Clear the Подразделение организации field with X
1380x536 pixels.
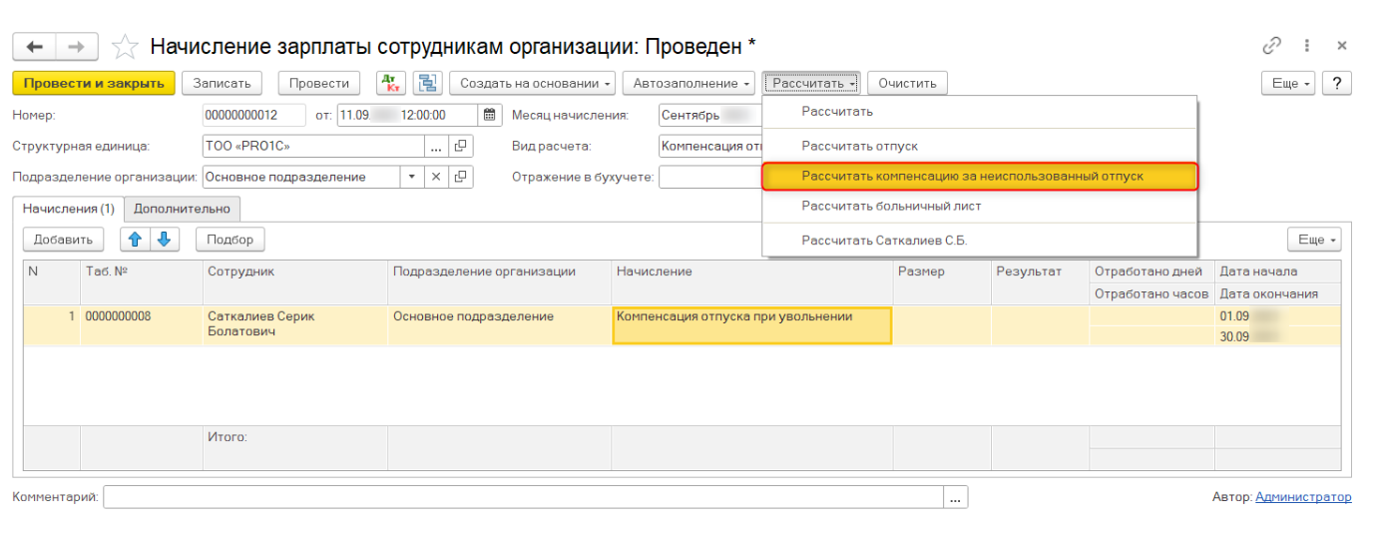436,177
